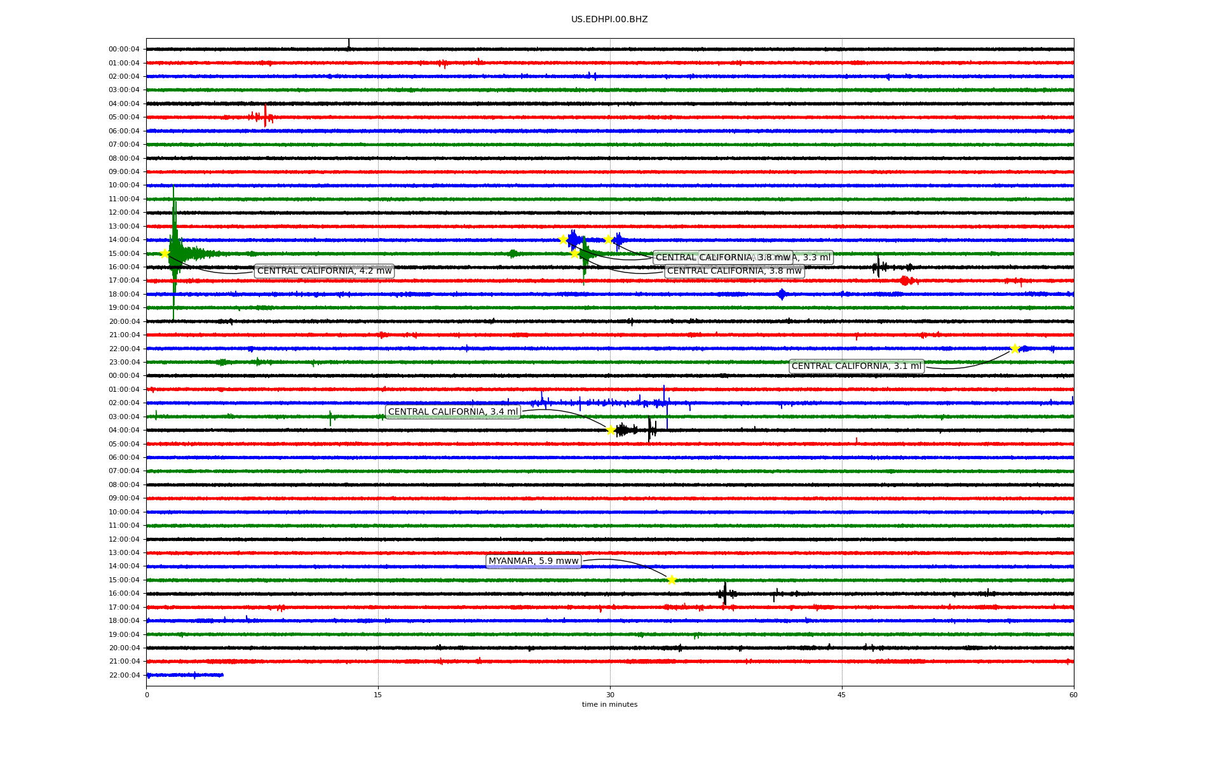Click the 0 tick on the time axis
The width and height of the screenshot is (1220, 762).
(147, 695)
